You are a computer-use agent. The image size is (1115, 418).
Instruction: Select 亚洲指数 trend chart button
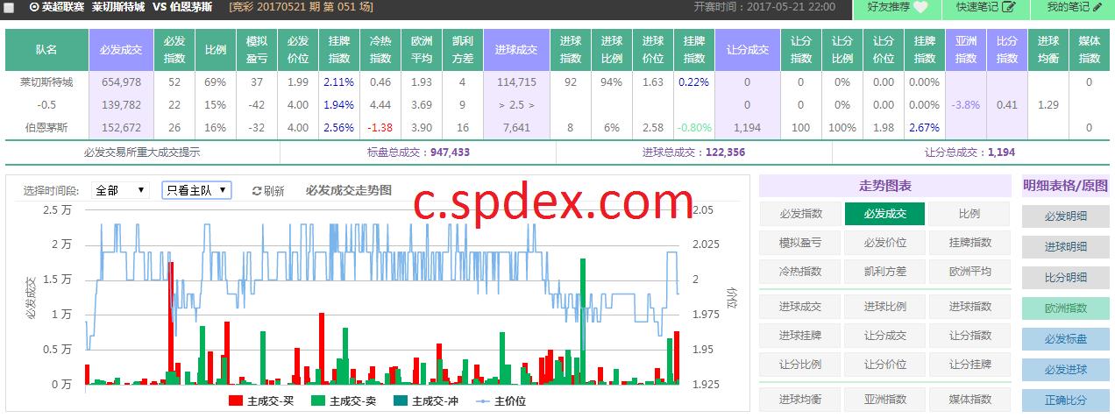coord(884,400)
